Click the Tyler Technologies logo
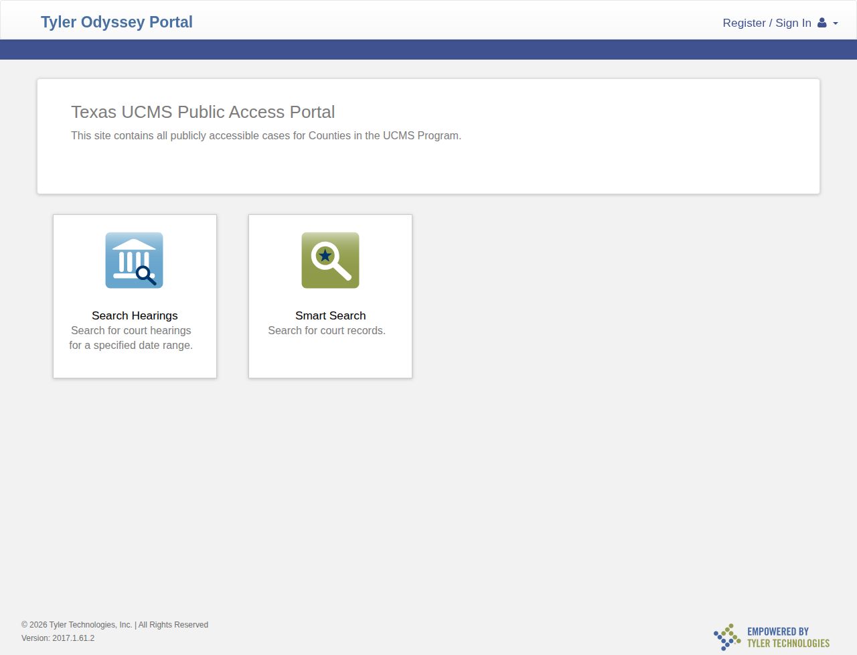 727,637
